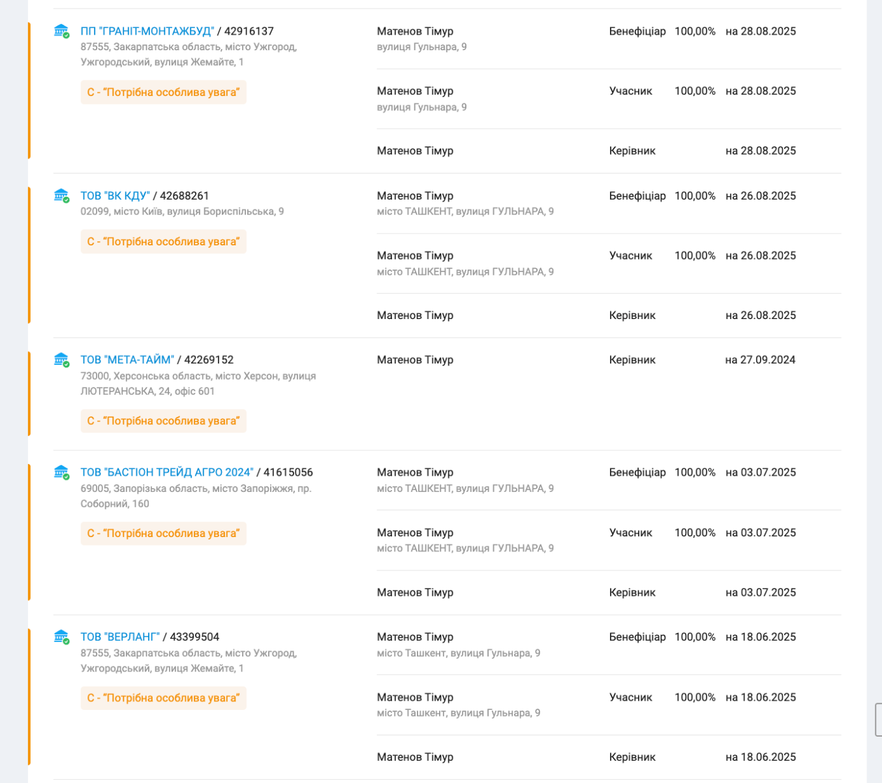The height and width of the screenshot is (783, 882).
Task: Click the company icon beside ТОВ "МЕТА-ТАЙМ"
Action: point(61,360)
